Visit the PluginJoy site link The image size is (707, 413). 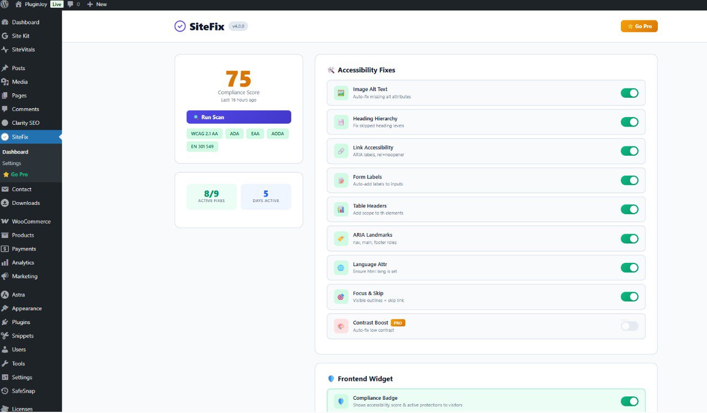[x=31, y=4]
